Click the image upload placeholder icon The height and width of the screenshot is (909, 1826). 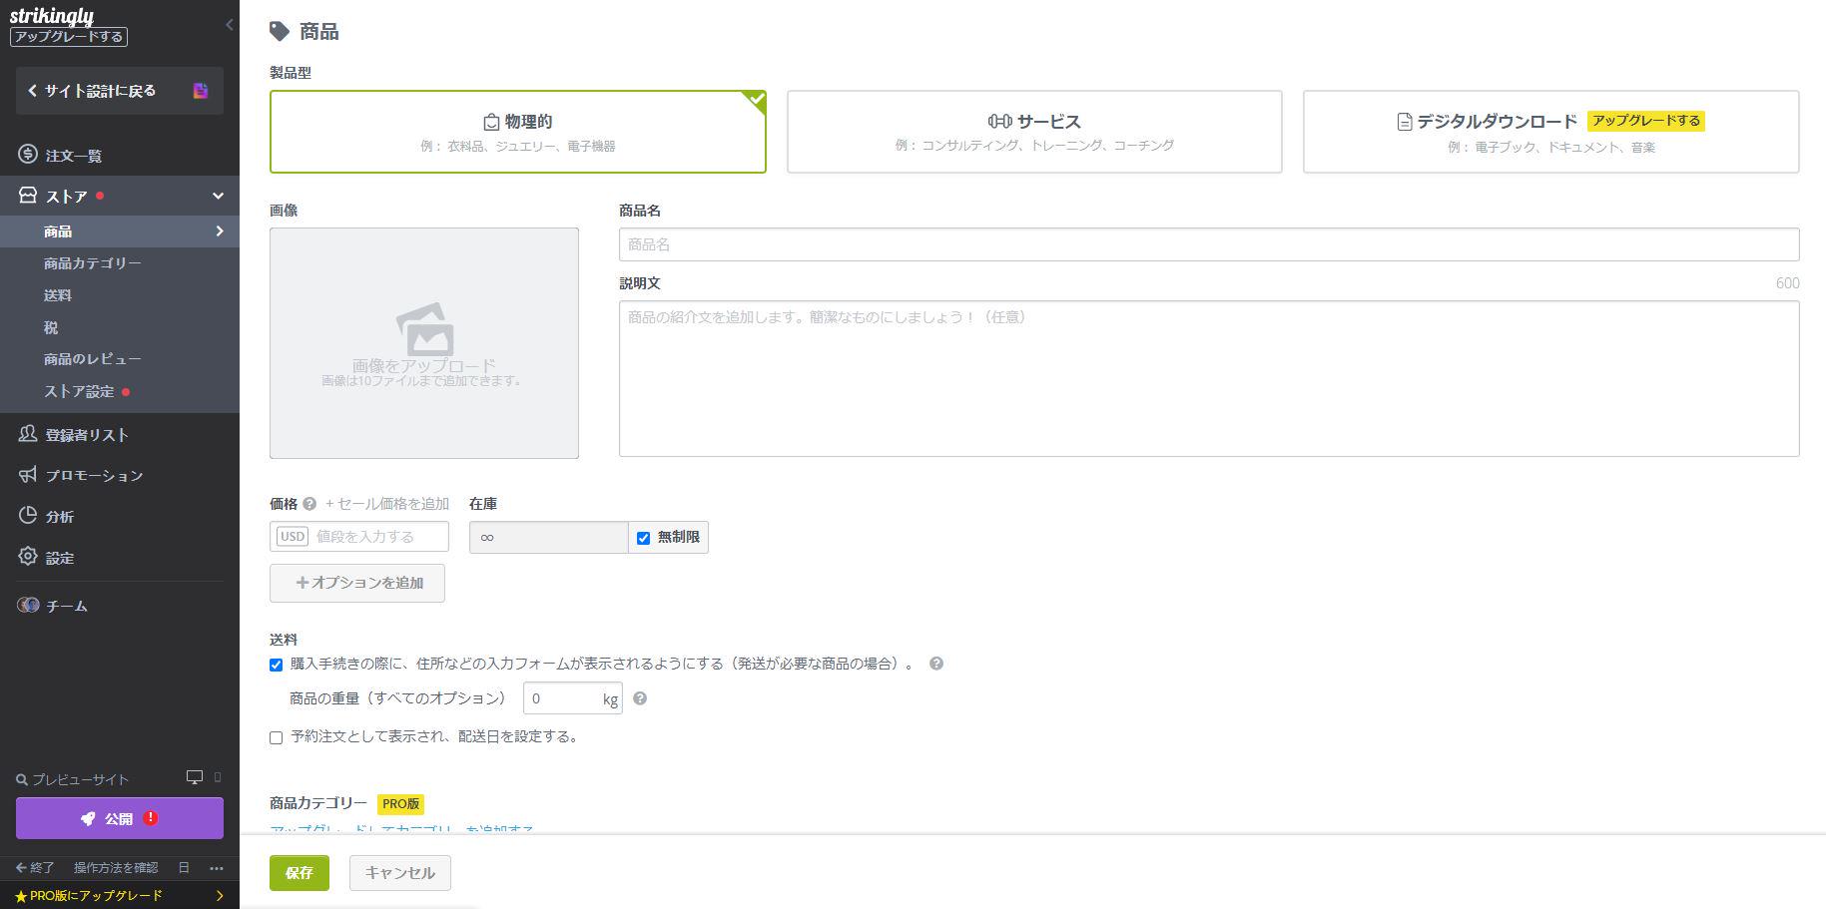pyautogui.click(x=424, y=330)
